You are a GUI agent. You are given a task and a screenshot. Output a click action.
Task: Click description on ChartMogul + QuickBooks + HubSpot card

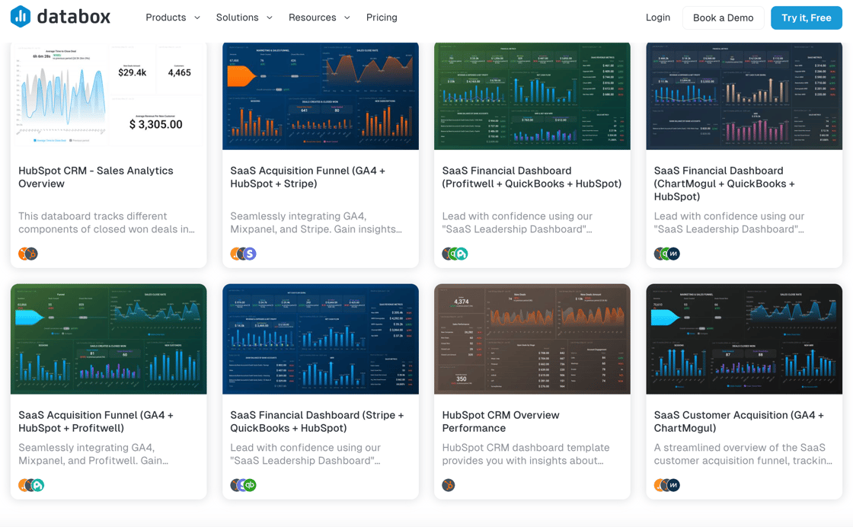click(729, 222)
